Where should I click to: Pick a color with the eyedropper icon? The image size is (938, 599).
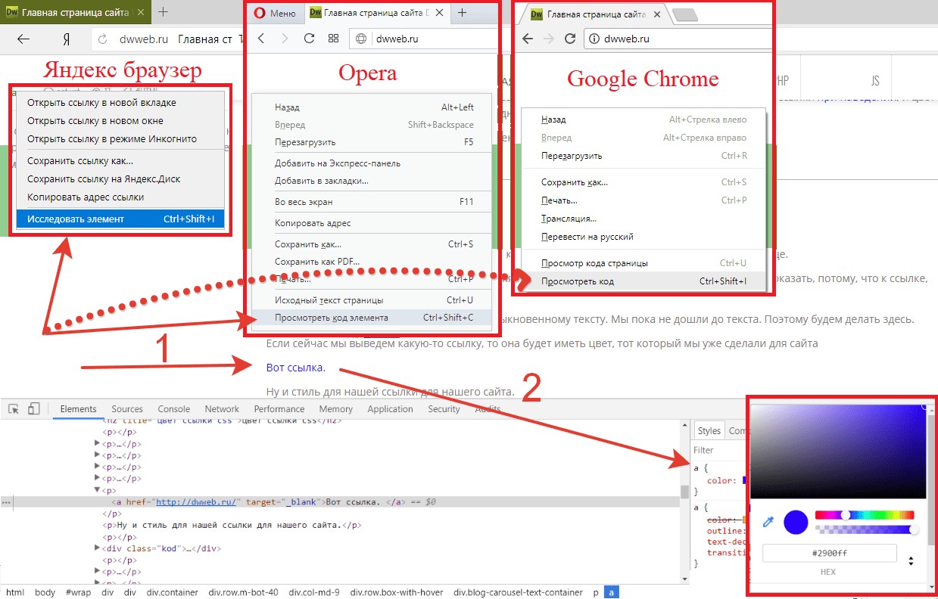click(768, 522)
